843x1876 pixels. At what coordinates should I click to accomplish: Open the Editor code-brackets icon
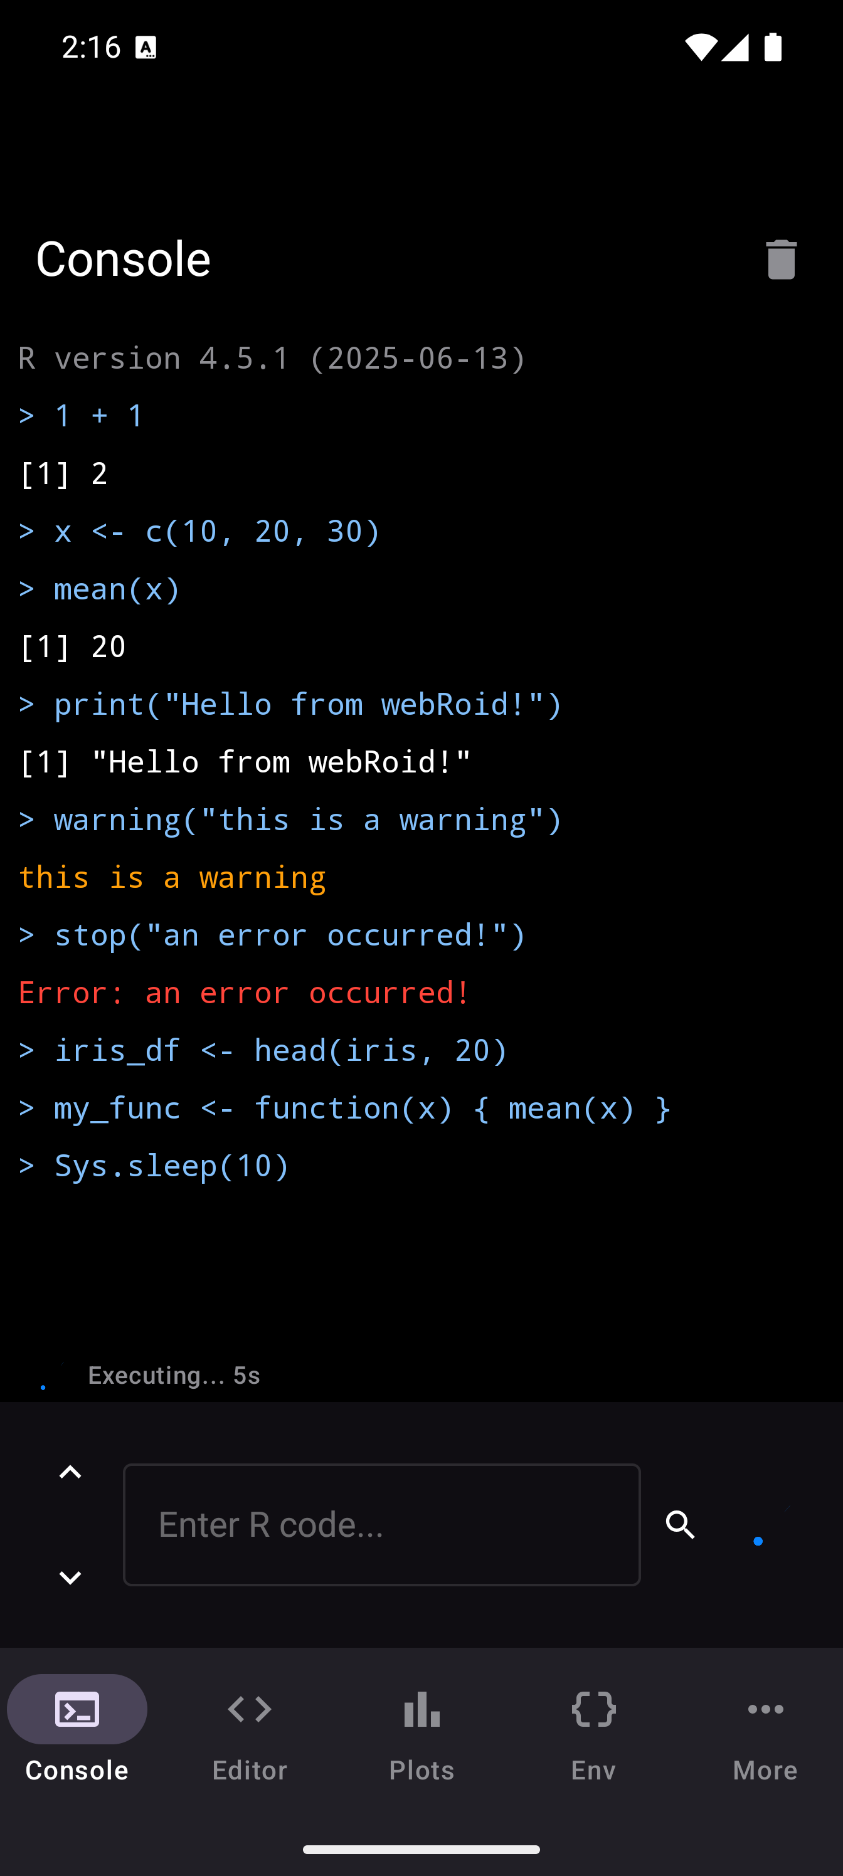point(249,1709)
